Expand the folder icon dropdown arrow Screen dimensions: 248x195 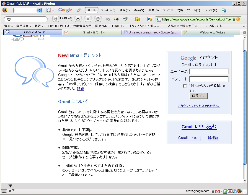click(x=142, y=19)
